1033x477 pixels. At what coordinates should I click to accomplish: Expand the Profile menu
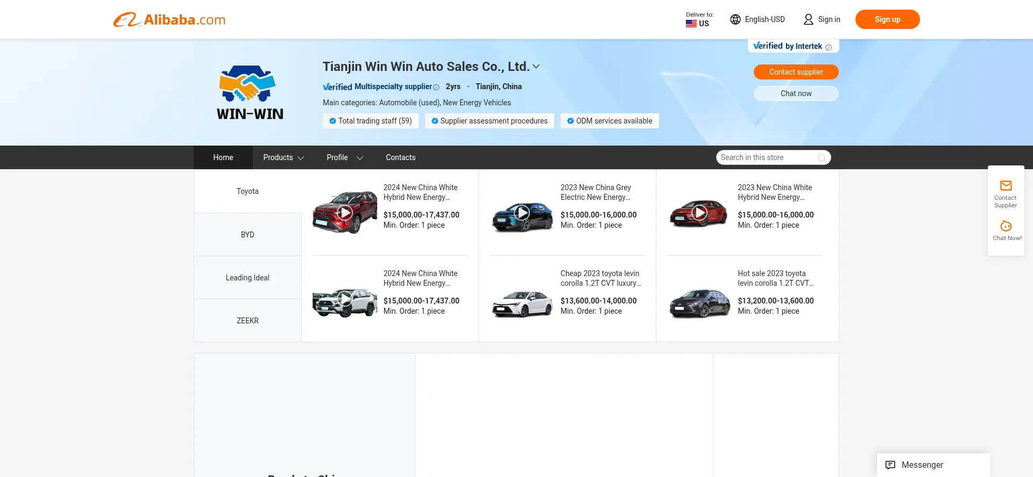(x=345, y=157)
